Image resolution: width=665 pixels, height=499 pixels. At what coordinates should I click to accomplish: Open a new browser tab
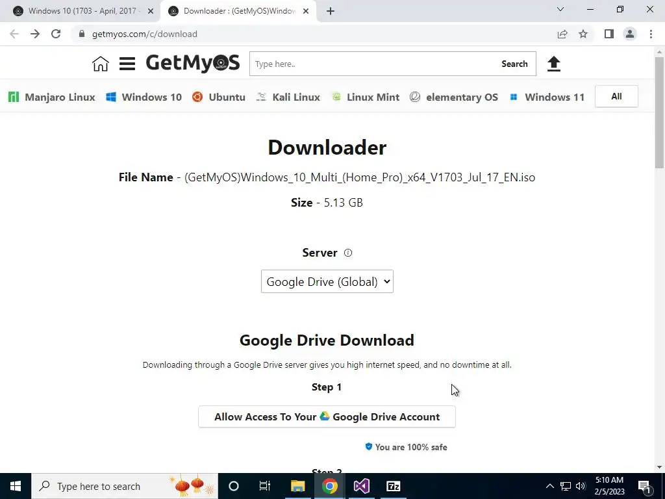[331, 12]
